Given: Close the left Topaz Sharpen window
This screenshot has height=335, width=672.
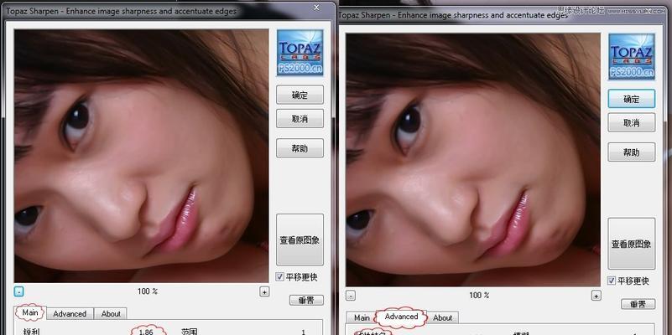Looking at the screenshot, I should pos(316,8).
